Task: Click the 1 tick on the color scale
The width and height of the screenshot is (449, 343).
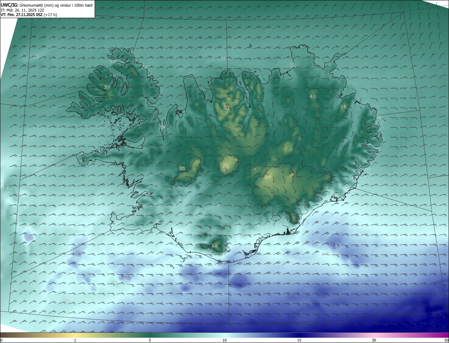Action: 75,341
